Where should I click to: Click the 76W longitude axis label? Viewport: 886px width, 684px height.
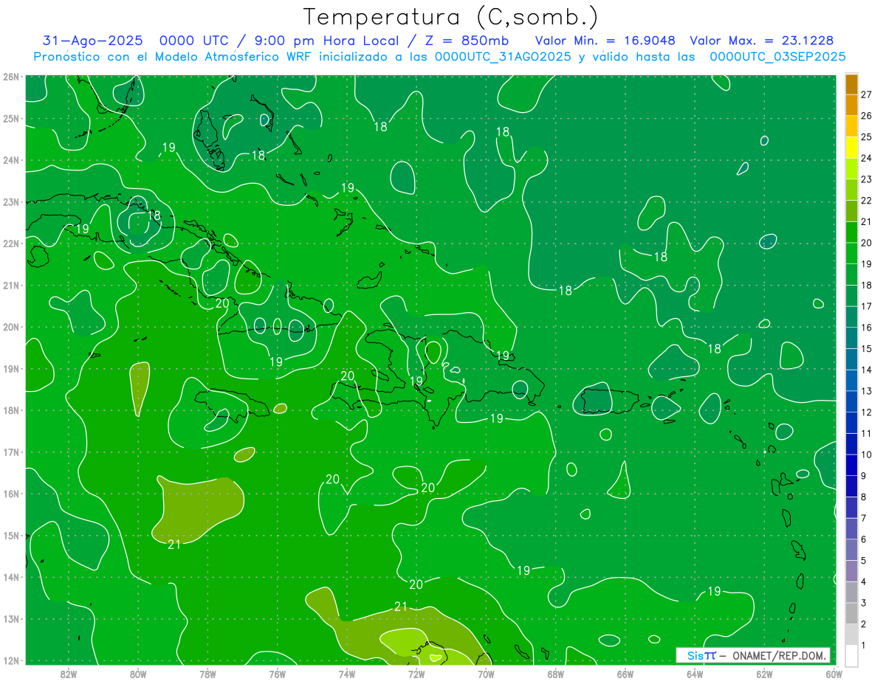tap(277, 674)
